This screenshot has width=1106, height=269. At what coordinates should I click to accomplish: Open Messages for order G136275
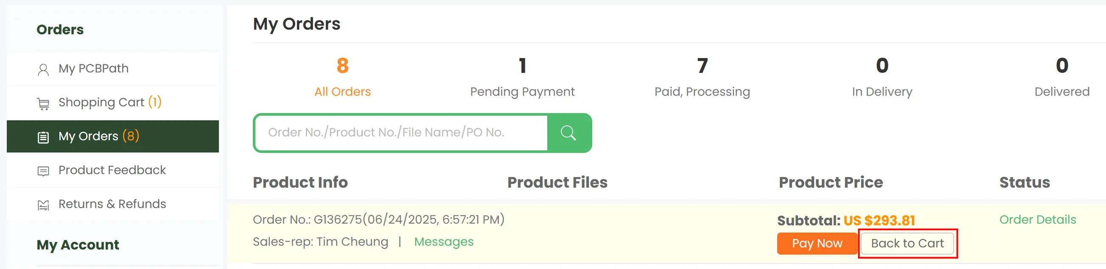point(443,242)
